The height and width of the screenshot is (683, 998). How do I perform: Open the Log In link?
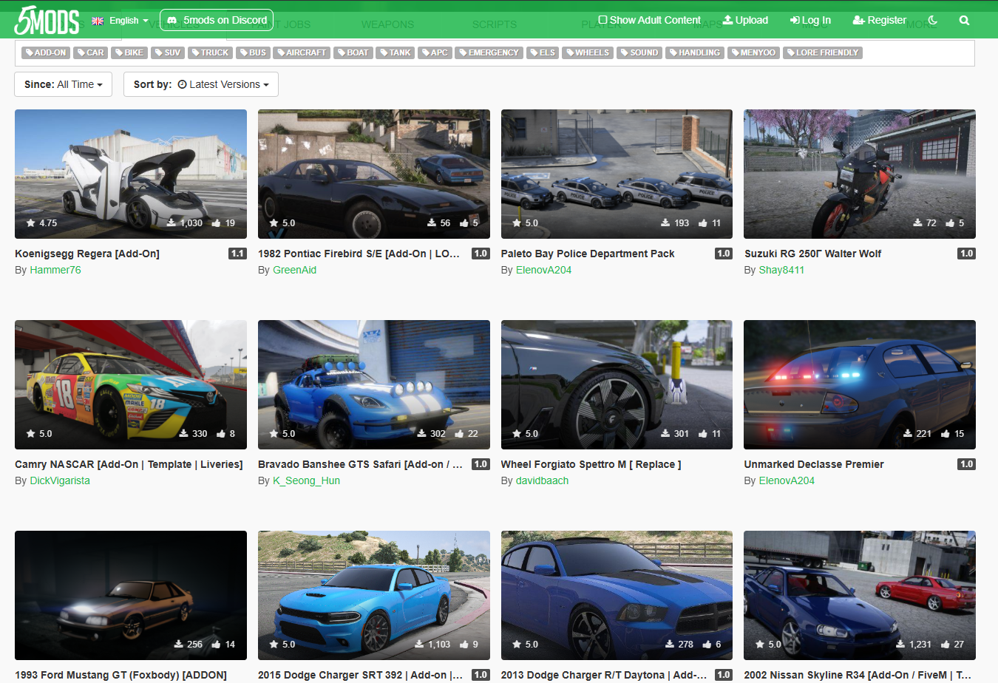(x=810, y=20)
